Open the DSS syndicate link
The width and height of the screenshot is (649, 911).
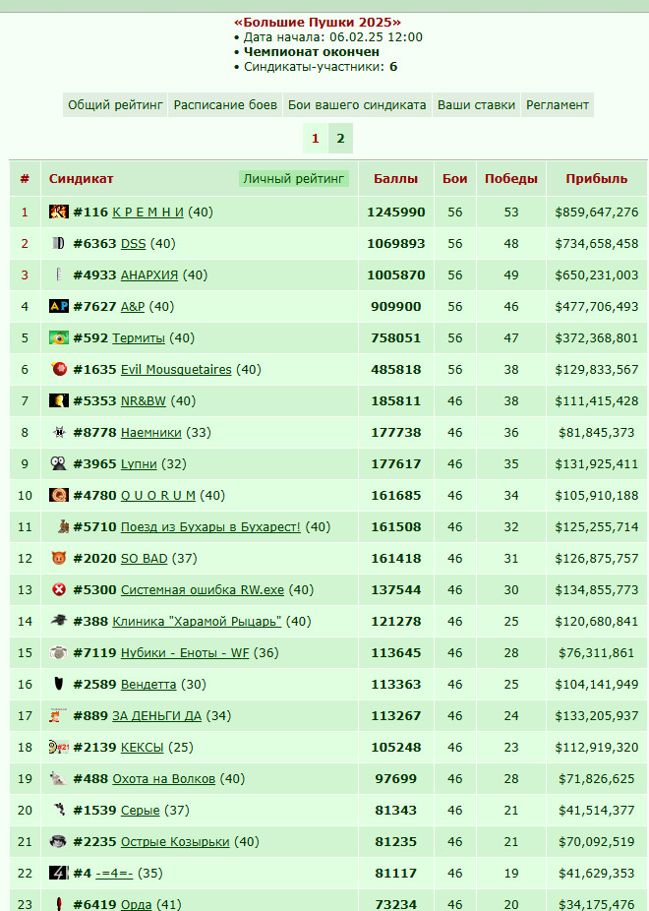(133, 243)
